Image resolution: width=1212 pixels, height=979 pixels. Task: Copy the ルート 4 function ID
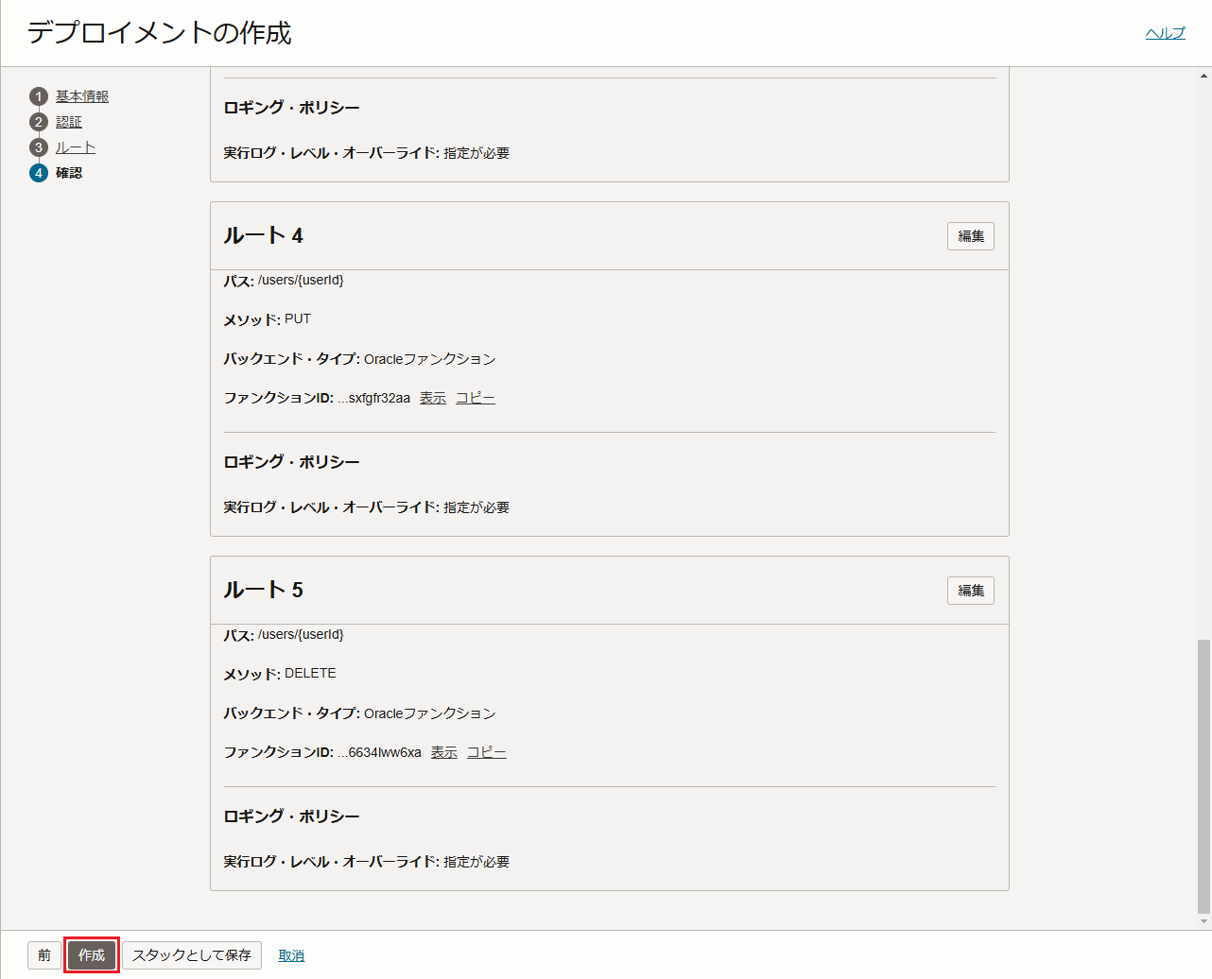pos(476,398)
